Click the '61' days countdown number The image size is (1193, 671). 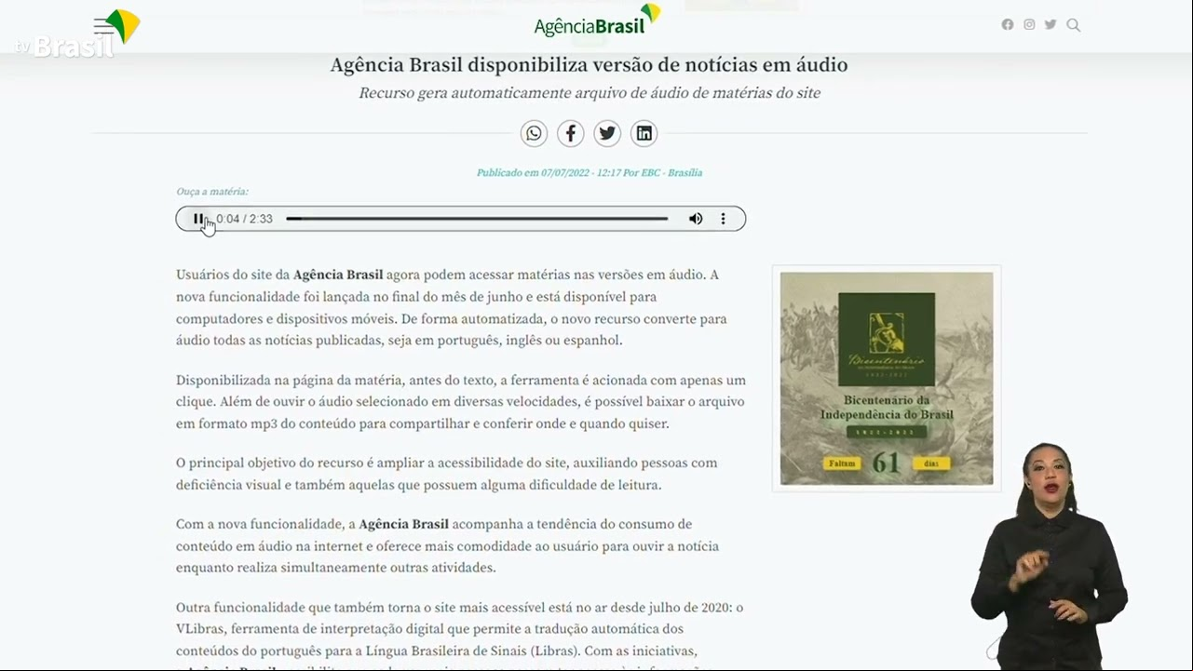(886, 463)
